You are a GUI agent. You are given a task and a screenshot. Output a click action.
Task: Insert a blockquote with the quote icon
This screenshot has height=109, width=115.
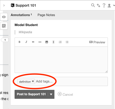(33, 42)
